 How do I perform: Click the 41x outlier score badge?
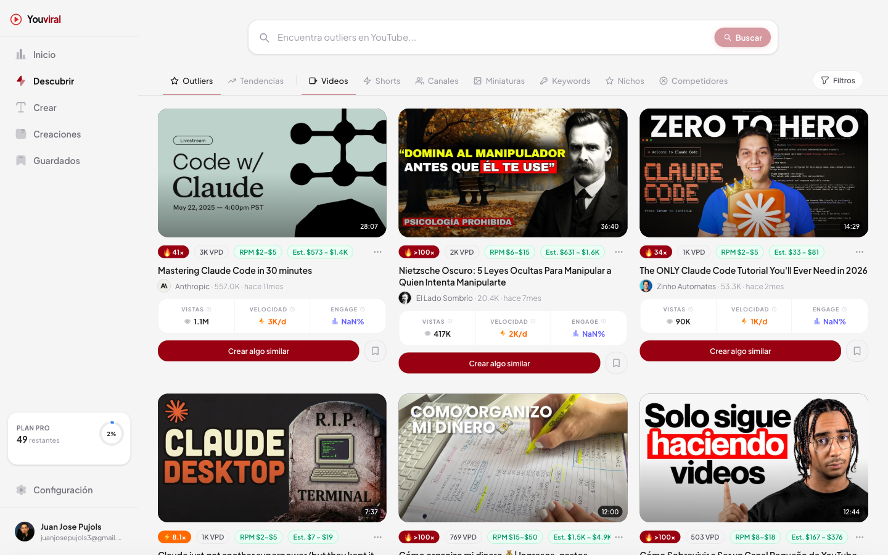pos(173,252)
